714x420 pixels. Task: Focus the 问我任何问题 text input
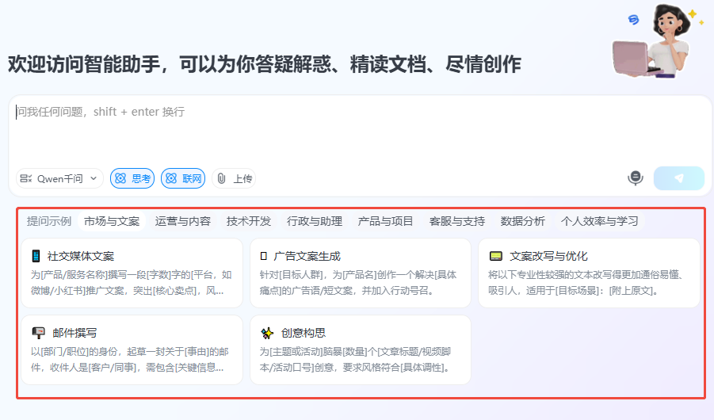click(x=360, y=130)
